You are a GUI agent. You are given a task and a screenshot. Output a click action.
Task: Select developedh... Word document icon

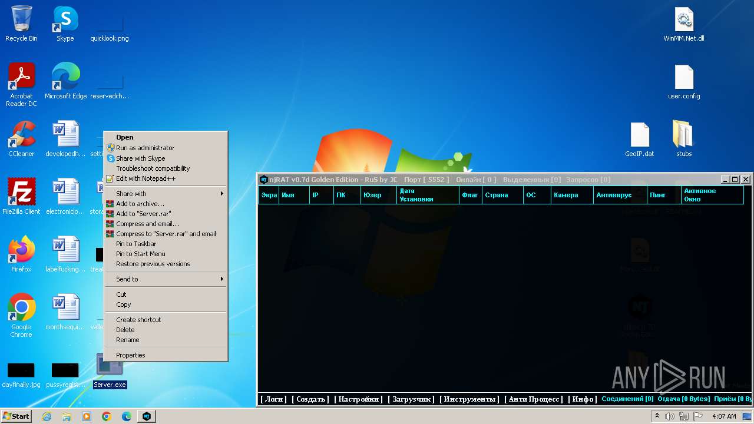pyautogui.click(x=65, y=140)
